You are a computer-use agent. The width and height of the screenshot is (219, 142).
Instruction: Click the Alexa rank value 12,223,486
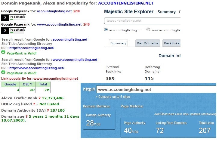(x=53, y=98)
